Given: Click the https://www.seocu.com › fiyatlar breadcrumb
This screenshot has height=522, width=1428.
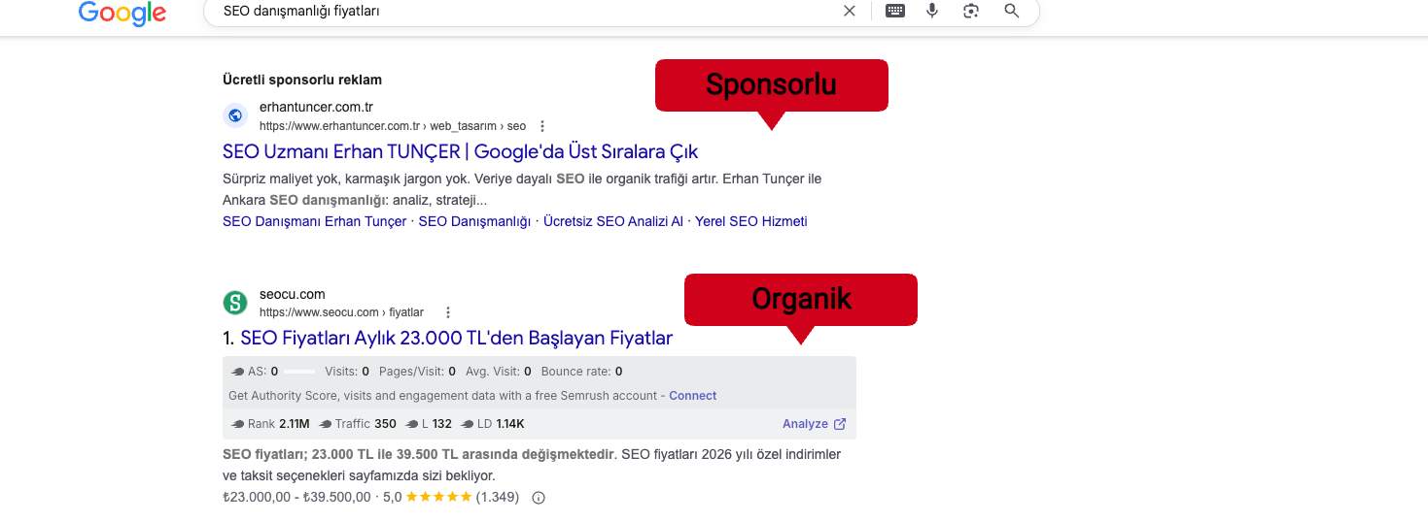Looking at the screenshot, I should click(x=341, y=312).
